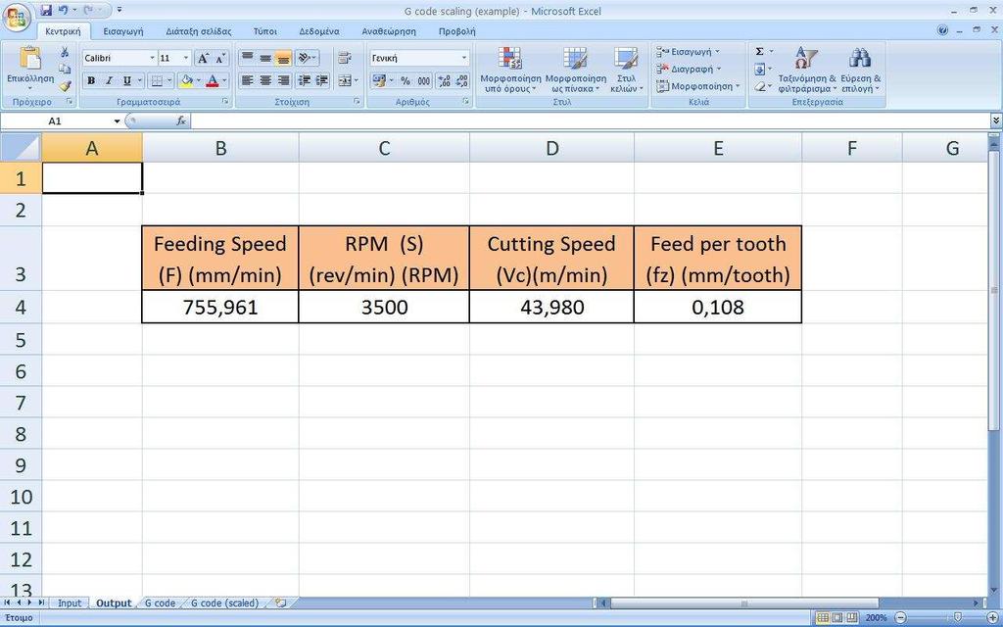Screen dimensions: 1003x627
Task: Increase font size with large A
Action: click(203, 58)
